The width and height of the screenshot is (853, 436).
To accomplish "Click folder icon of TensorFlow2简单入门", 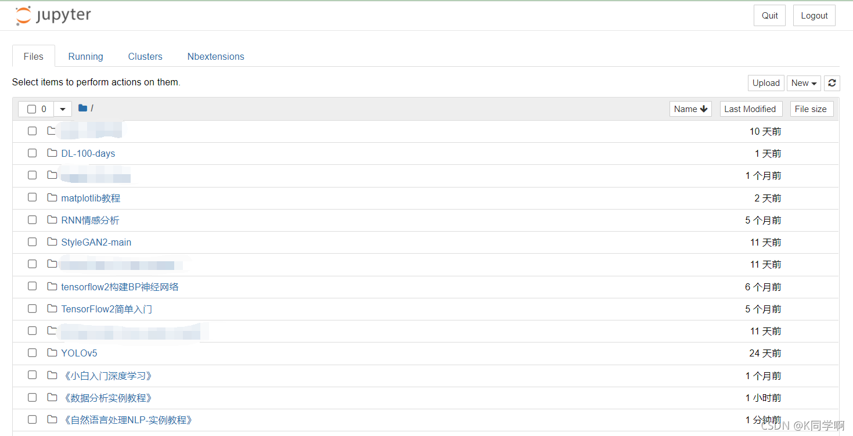I will (x=52, y=309).
